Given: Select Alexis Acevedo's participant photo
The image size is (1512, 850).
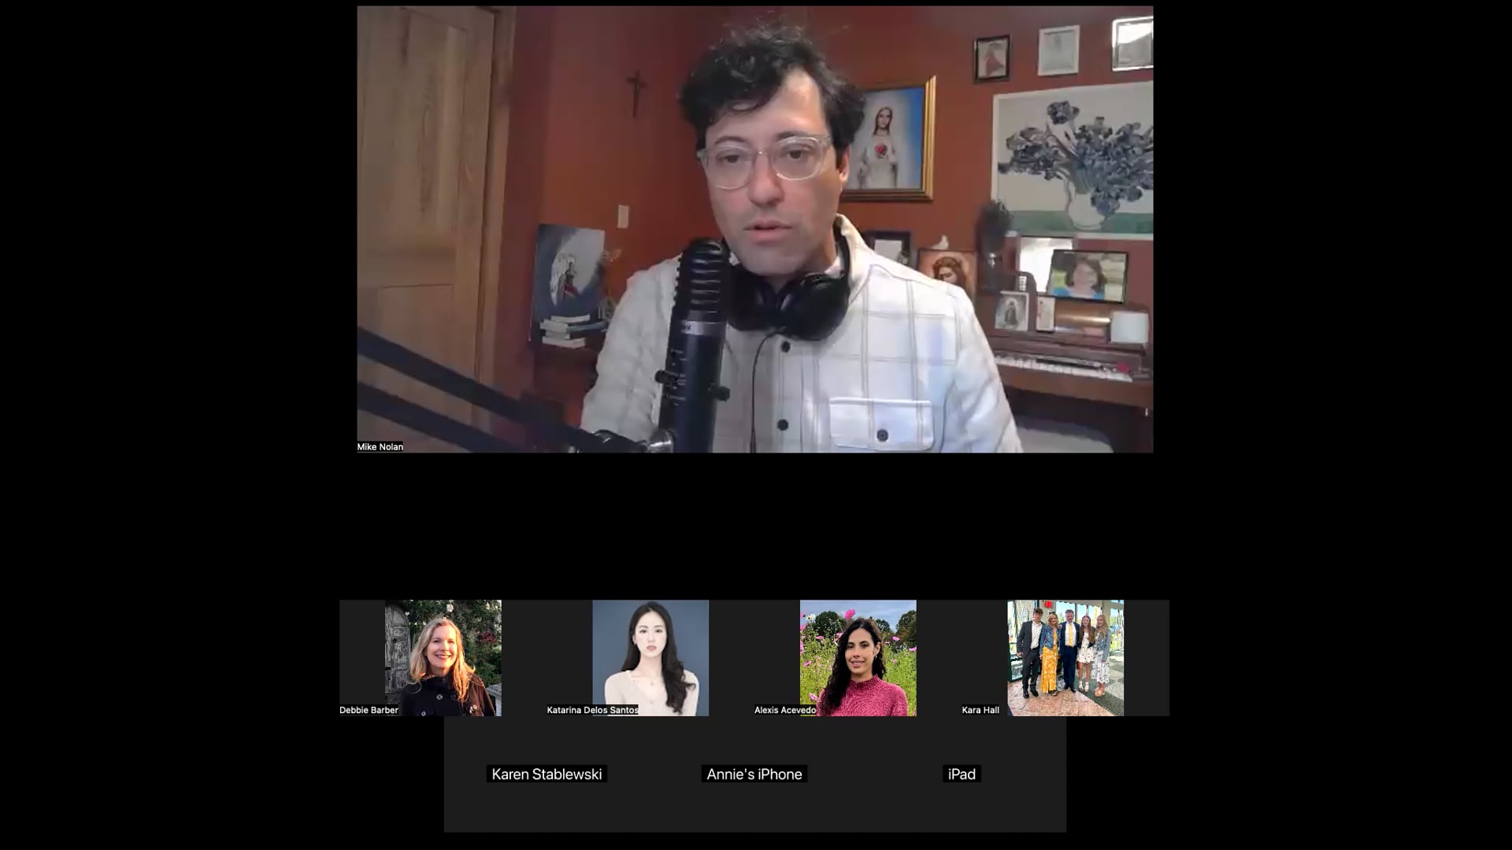Looking at the screenshot, I should [858, 658].
